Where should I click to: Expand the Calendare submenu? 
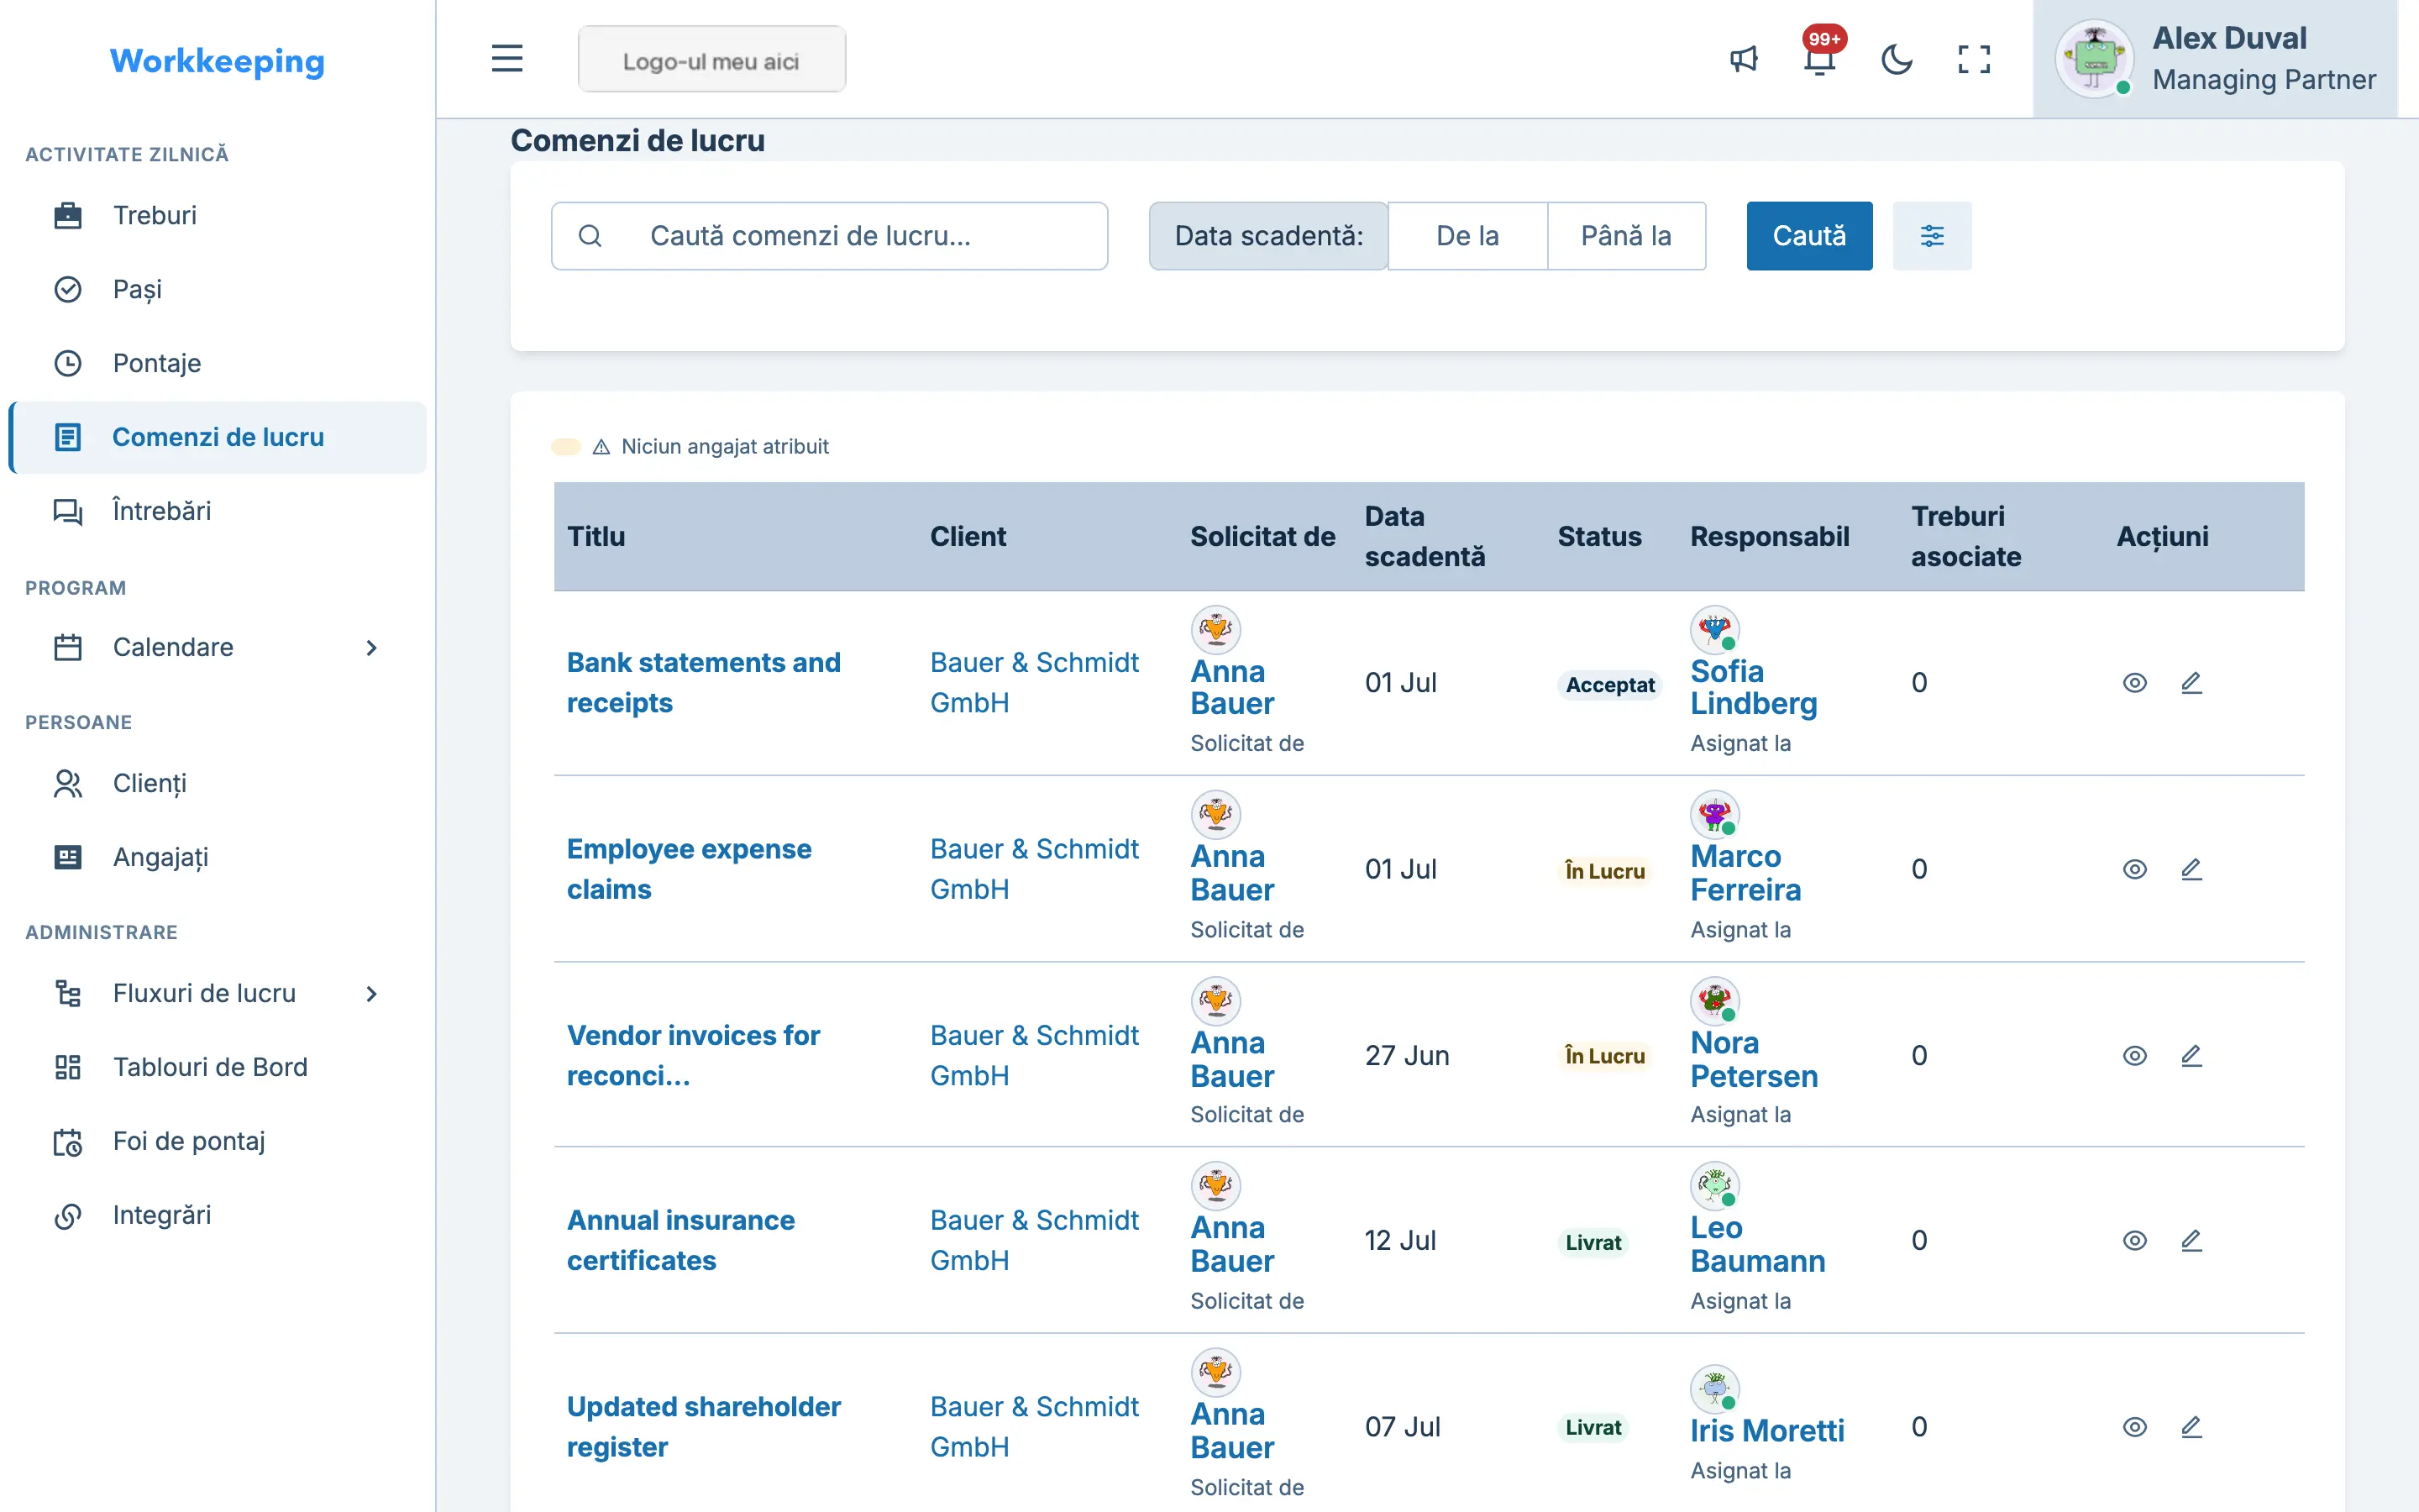tap(371, 647)
